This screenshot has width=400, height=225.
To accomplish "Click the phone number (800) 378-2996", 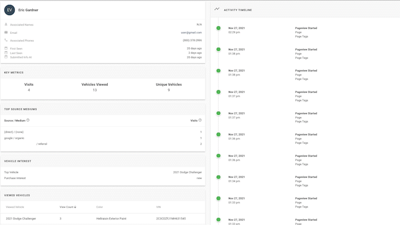I will pos(192,41).
